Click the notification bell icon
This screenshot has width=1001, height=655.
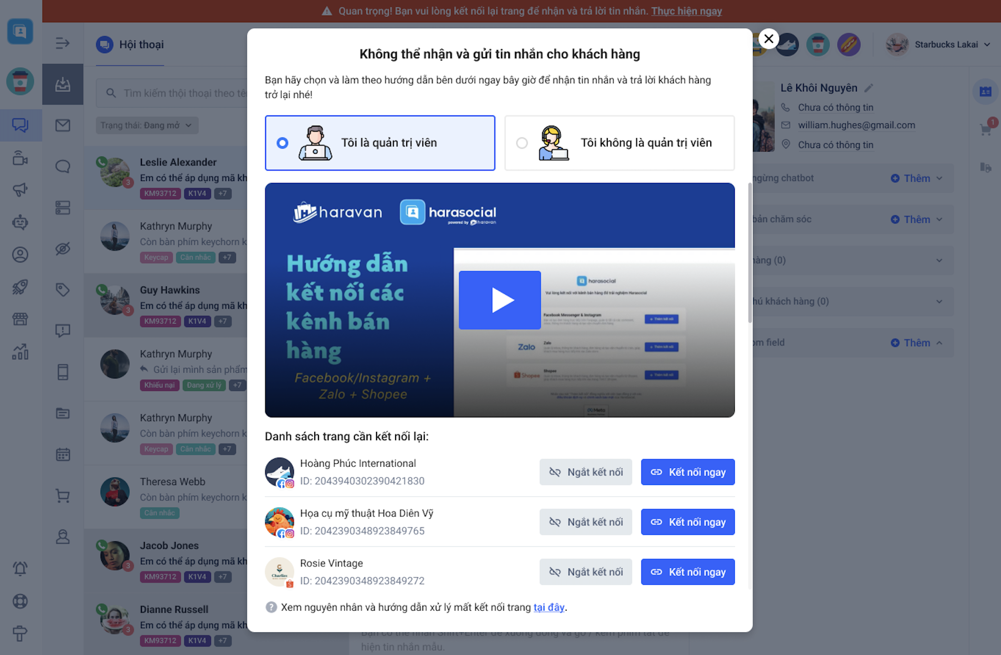(20, 569)
